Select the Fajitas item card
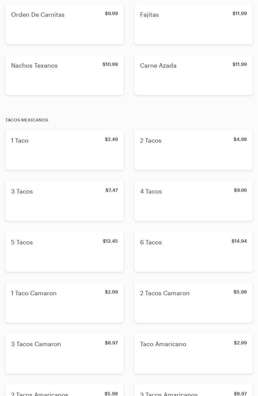 coord(193,24)
